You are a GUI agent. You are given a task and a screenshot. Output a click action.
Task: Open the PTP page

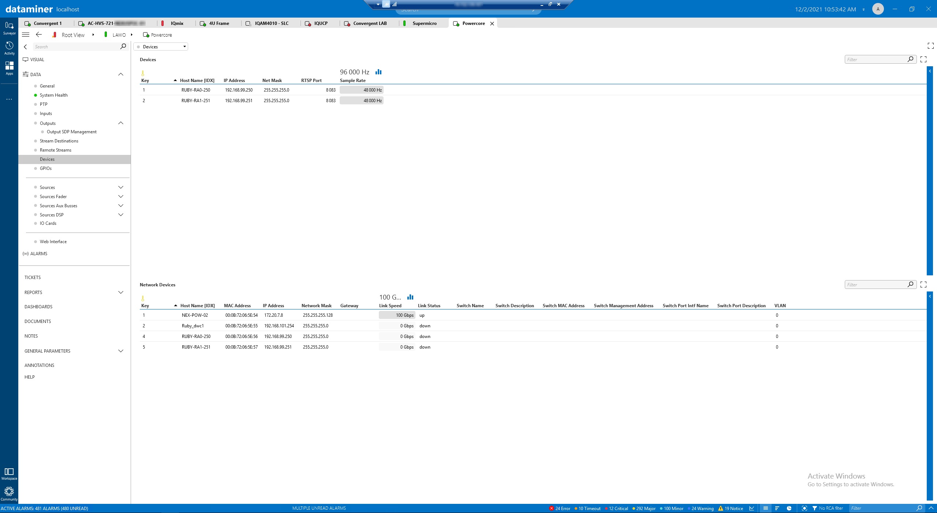pos(44,104)
